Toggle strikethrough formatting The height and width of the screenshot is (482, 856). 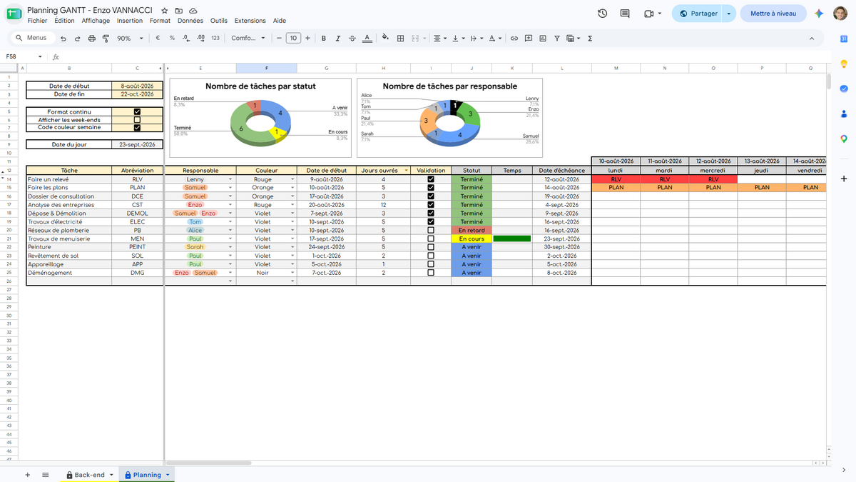tap(352, 39)
